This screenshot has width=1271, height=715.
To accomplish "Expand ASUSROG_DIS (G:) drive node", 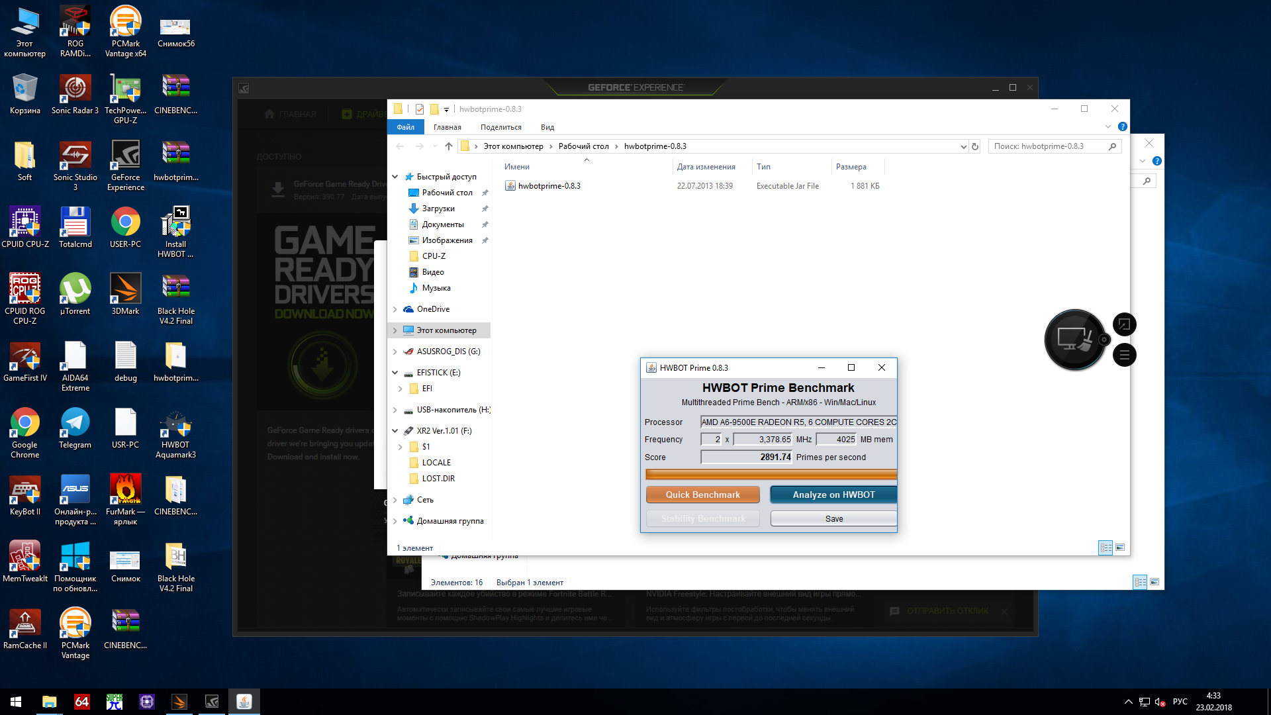I will 395,352.
